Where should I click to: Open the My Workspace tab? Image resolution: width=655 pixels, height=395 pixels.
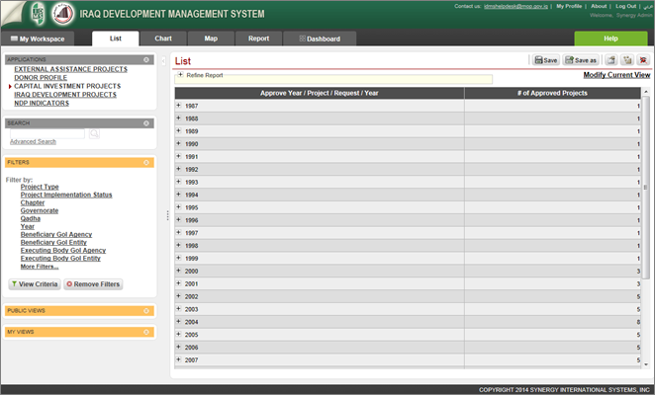tap(38, 39)
